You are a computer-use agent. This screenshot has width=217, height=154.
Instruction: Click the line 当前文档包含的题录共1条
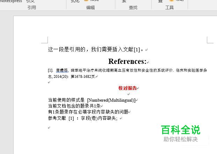point(74,106)
